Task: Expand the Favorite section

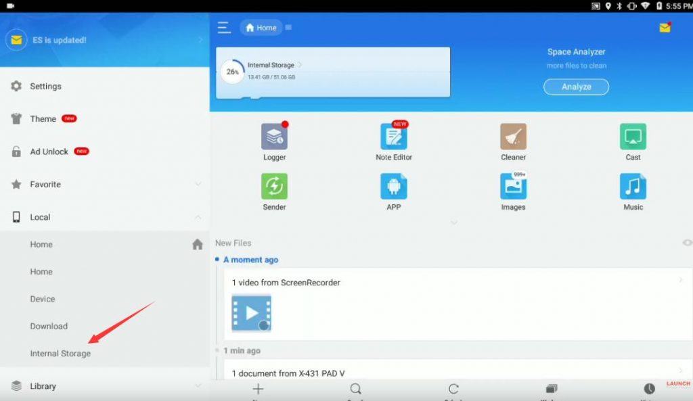Action: click(198, 184)
